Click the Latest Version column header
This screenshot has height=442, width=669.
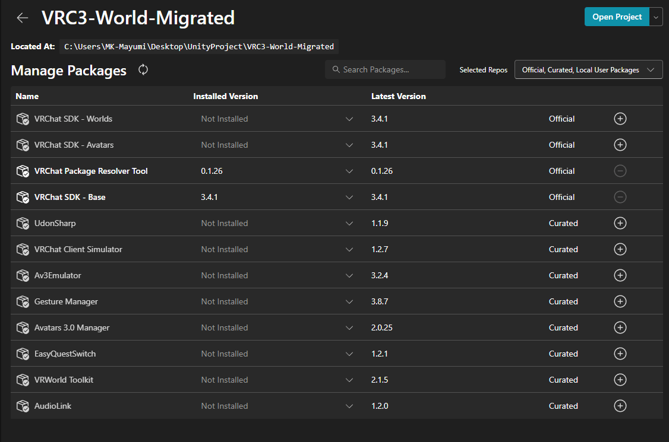(x=399, y=96)
